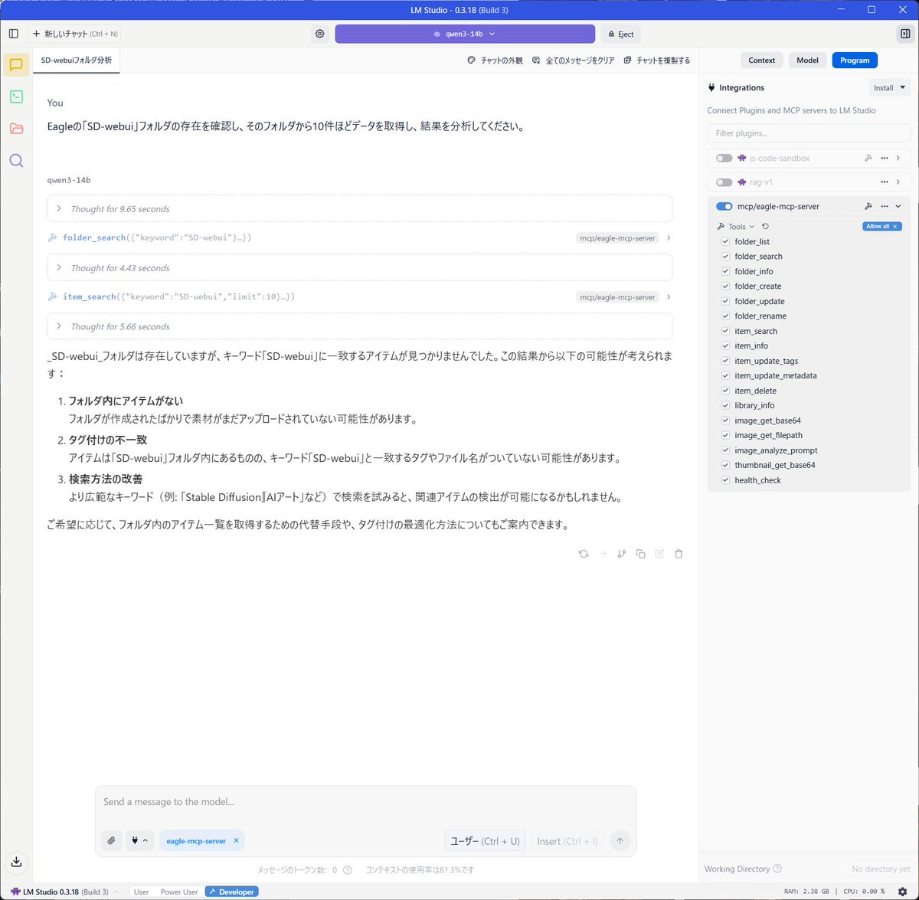Viewport: 919px width, 900px height.
Task: Uncheck the folder_list tool
Action: pos(725,241)
